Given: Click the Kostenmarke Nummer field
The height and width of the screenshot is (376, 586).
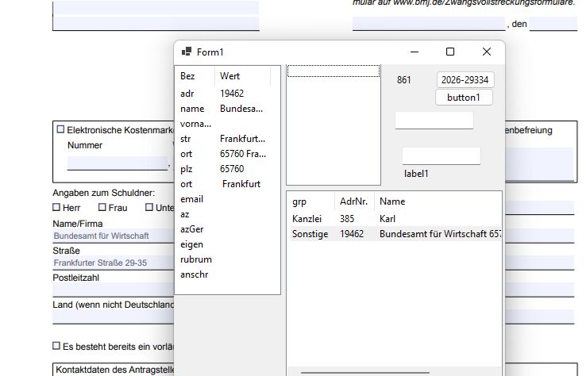Looking at the screenshot, I should pos(118,163).
